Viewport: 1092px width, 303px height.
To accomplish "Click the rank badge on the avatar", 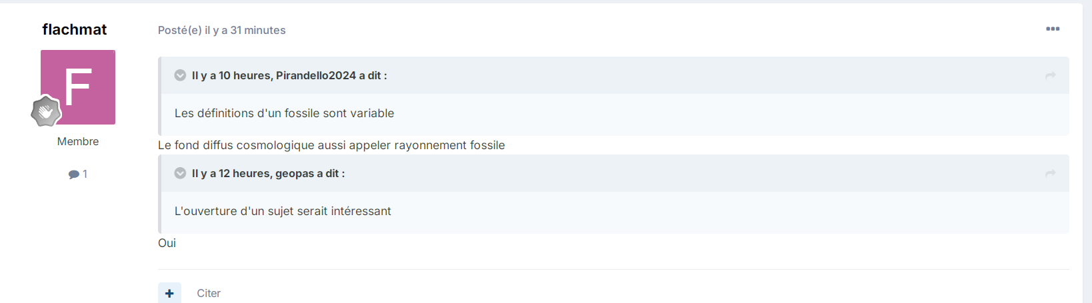I will [x=46, y=112].
